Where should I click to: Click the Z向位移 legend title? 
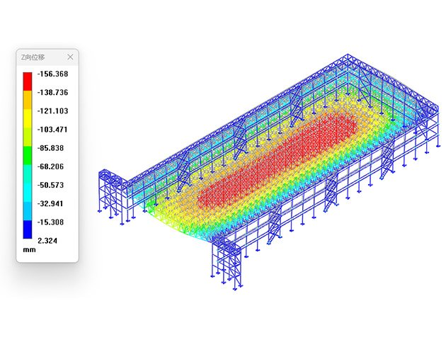[x=33, y=57]
